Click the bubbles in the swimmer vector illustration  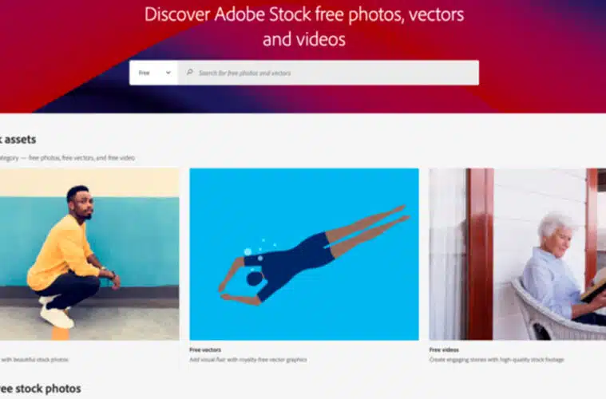[x=257, y=247]
